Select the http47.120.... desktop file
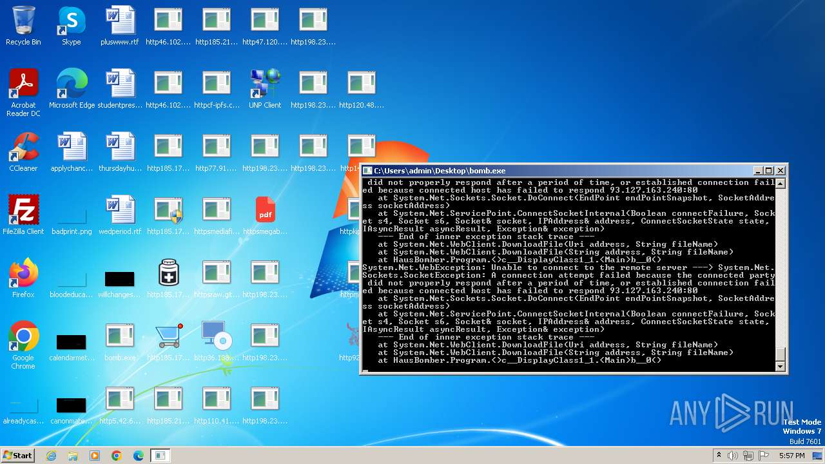This screenshot has width=825, height=464. (265, 26)
